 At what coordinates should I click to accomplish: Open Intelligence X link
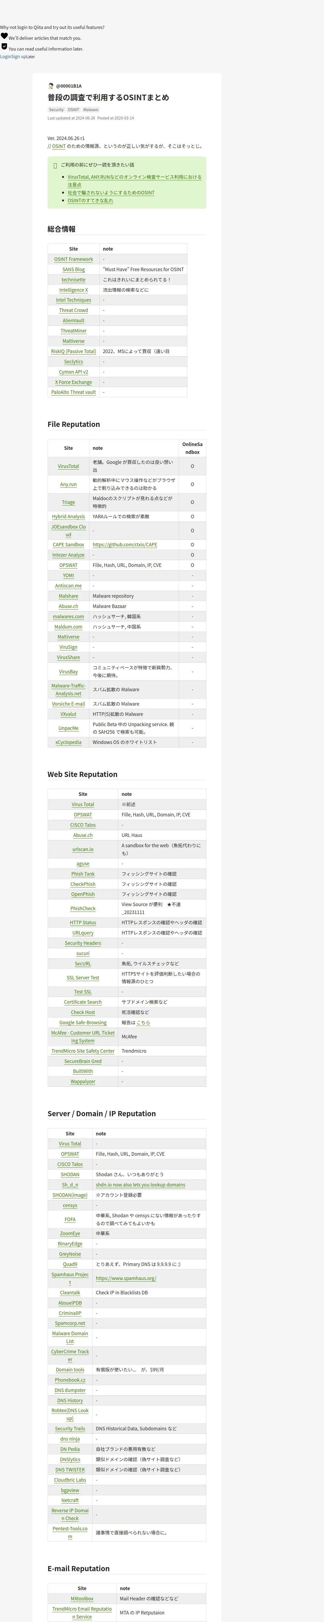[74, 290]
